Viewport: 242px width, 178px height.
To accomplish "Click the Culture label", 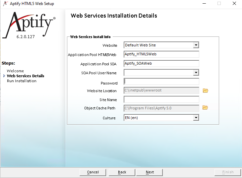I will pos(109,118).
